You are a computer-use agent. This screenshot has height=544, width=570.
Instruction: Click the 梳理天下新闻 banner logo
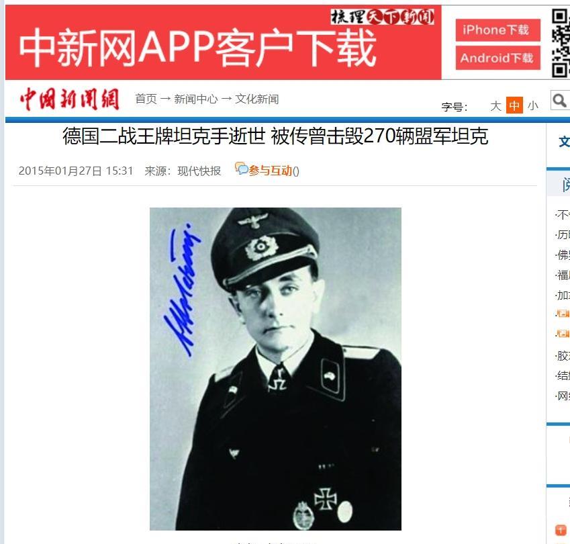tap(382, 17)
